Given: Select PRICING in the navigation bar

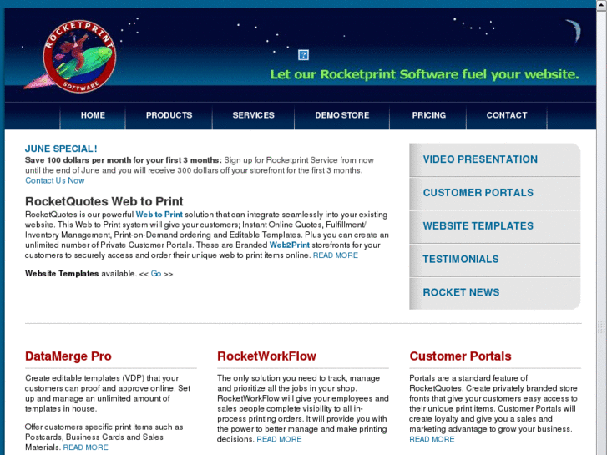Looking at the screenshot, I should 428,115.
